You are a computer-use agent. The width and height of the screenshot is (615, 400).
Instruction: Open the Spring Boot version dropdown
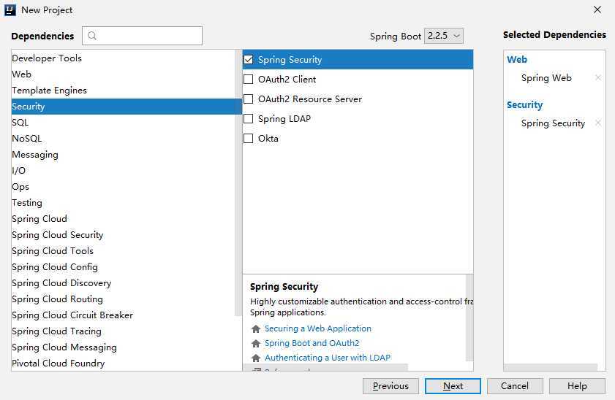[x=444, y=36]
